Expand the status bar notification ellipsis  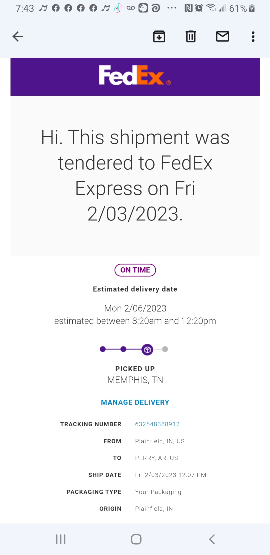point(172,8)
